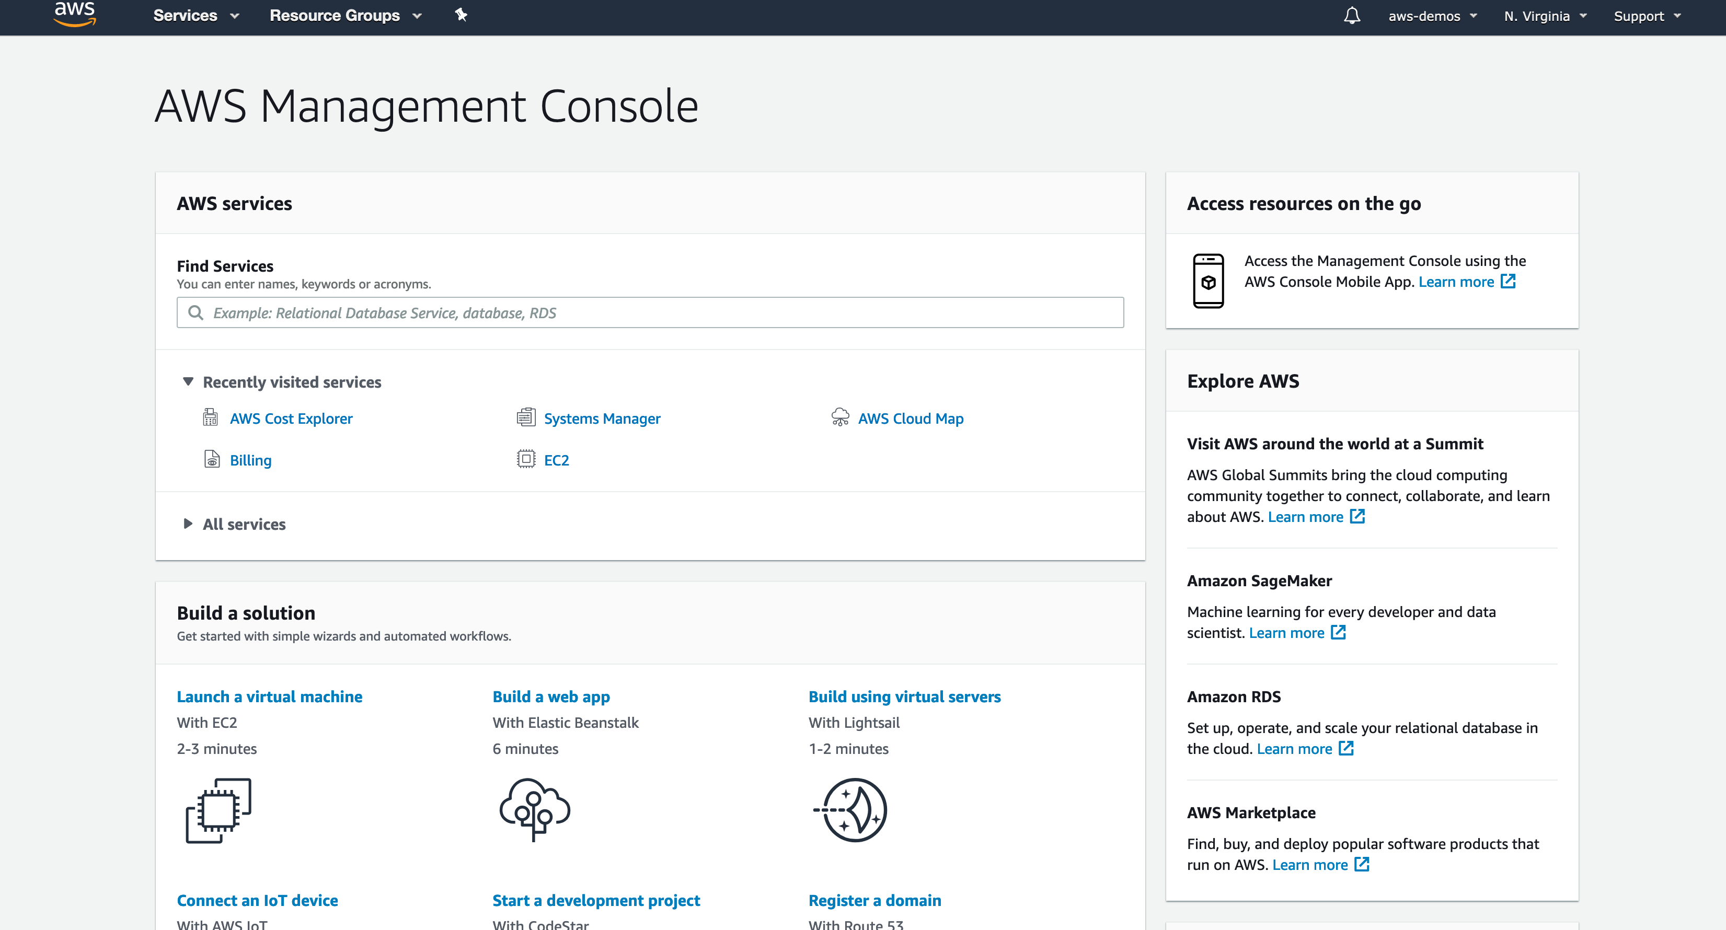
Task: Click the Lightsail compass icon
Action: coord(850,810)
